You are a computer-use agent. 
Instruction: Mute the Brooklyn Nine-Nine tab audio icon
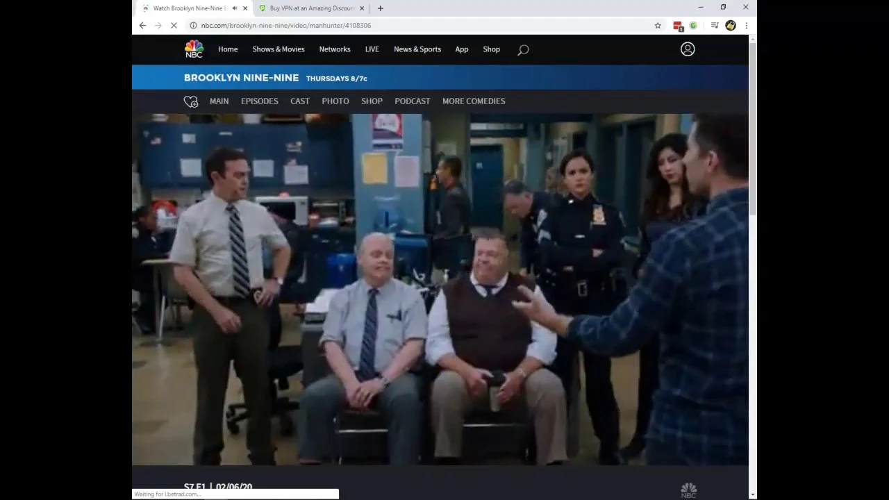pyautogui.click(x=235, y=8)
